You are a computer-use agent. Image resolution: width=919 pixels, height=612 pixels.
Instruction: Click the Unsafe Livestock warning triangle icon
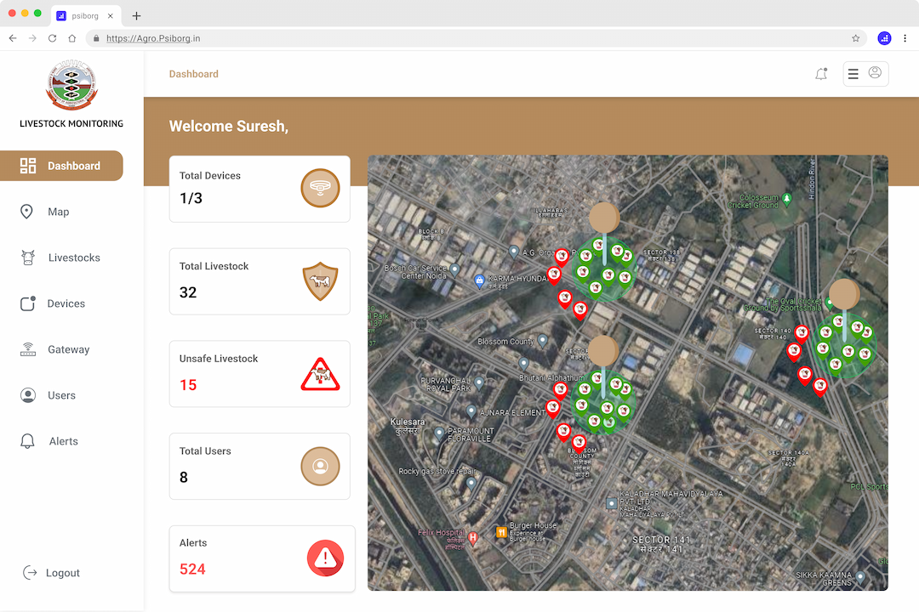click(x=320, y=374)
